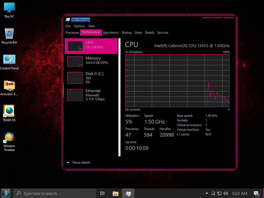Click the volume speaker tray icon

(226, 193)
